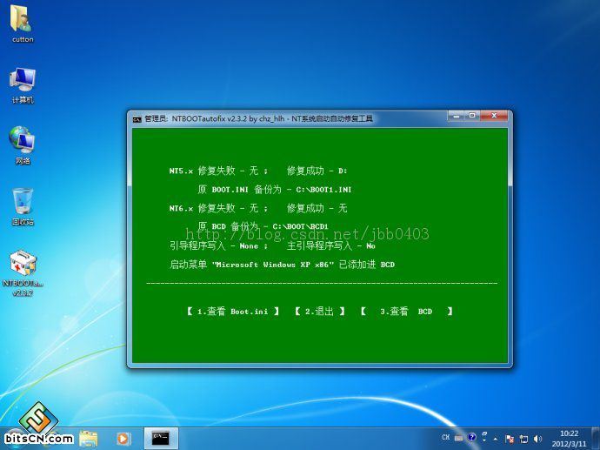Click the 主引导程序写入 - No text
This screenshot has height=450, width=600.
coord(331,245)
